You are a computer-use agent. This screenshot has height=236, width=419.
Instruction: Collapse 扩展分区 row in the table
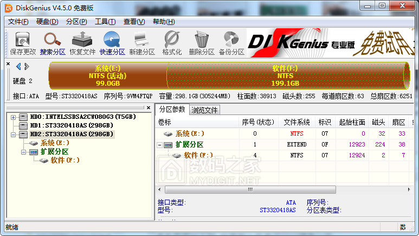coord(159,145)
